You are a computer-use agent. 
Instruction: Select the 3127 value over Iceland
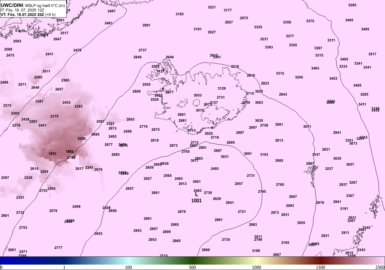coord(214,103)
